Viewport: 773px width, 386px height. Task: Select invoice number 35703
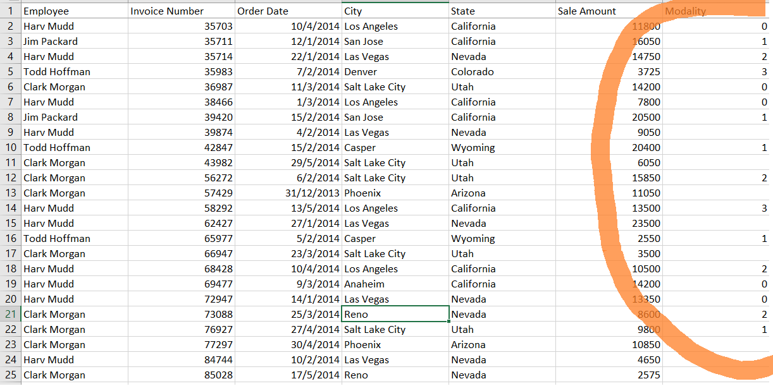tap(182, 26)
